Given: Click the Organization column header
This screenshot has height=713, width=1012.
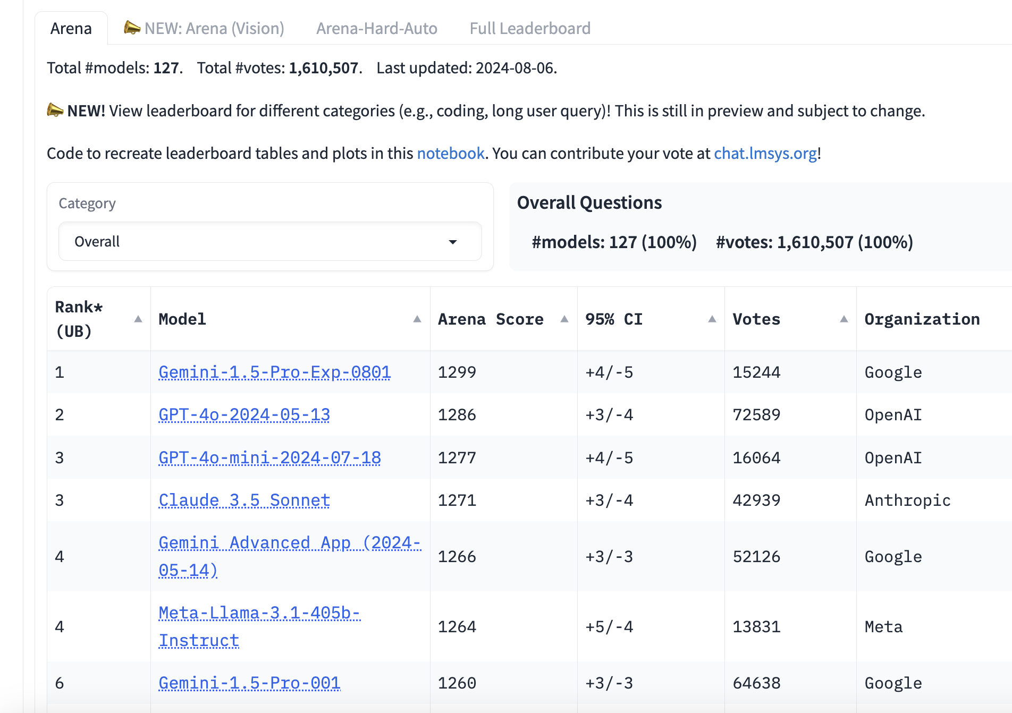Looking at the screenshot, I should [x=922, y=319].
